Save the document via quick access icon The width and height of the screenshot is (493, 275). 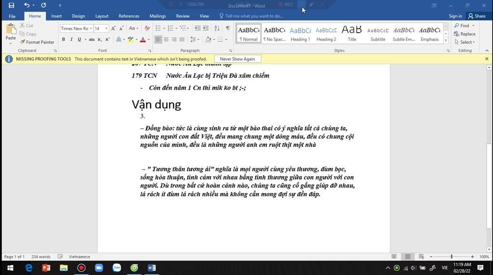[12, 5]
